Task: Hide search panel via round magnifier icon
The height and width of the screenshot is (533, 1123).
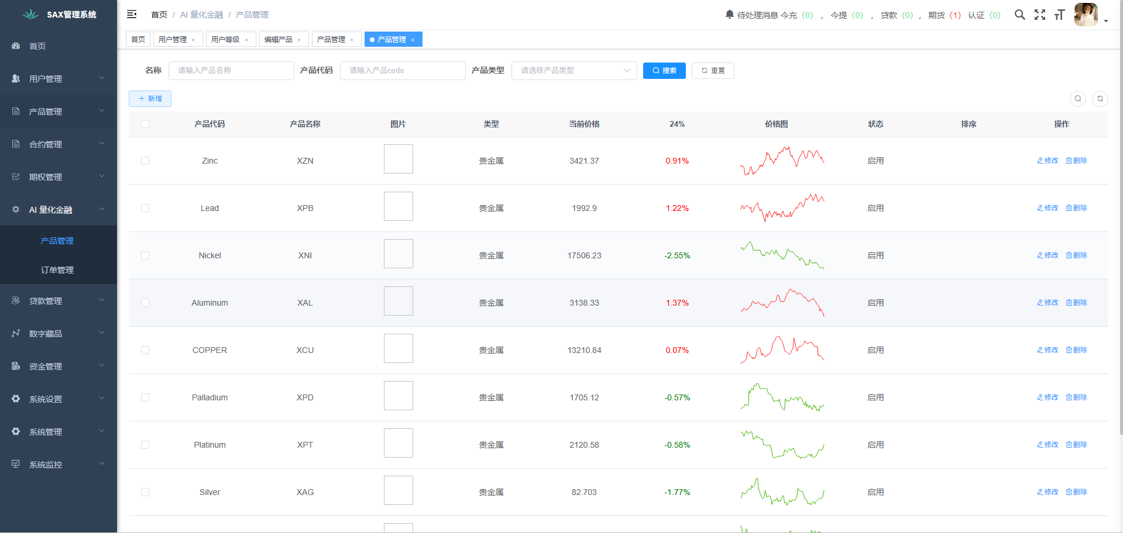Action: click(1077, 99)
